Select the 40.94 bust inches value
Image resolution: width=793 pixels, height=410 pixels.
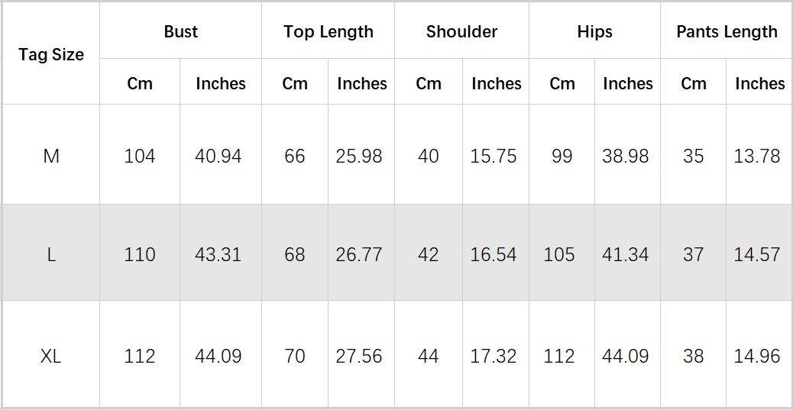click(218, 157)
